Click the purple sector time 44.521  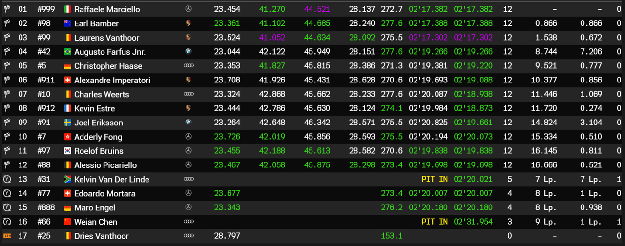pyautogui.click(x=317, y=9)
